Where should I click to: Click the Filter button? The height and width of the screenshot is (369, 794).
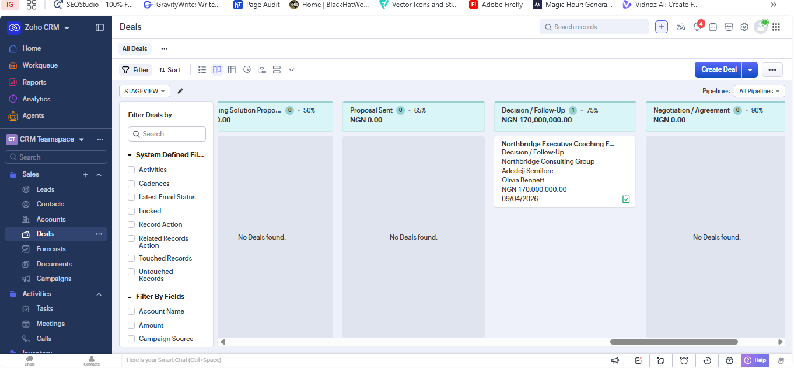point(135,70)
